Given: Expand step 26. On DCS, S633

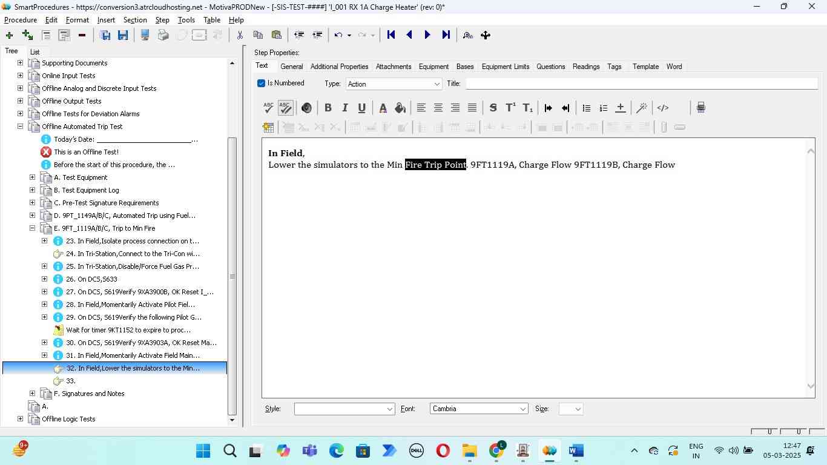Looking at the screenshot, I should pyautogui.click(x=44, y=279).
